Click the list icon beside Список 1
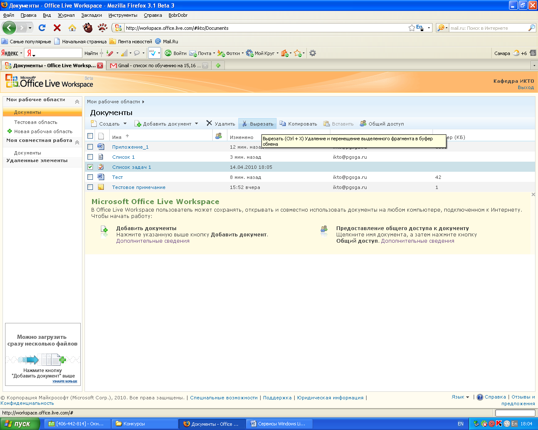This screenshot has width=538, height=430. click(x=101, y=157)
